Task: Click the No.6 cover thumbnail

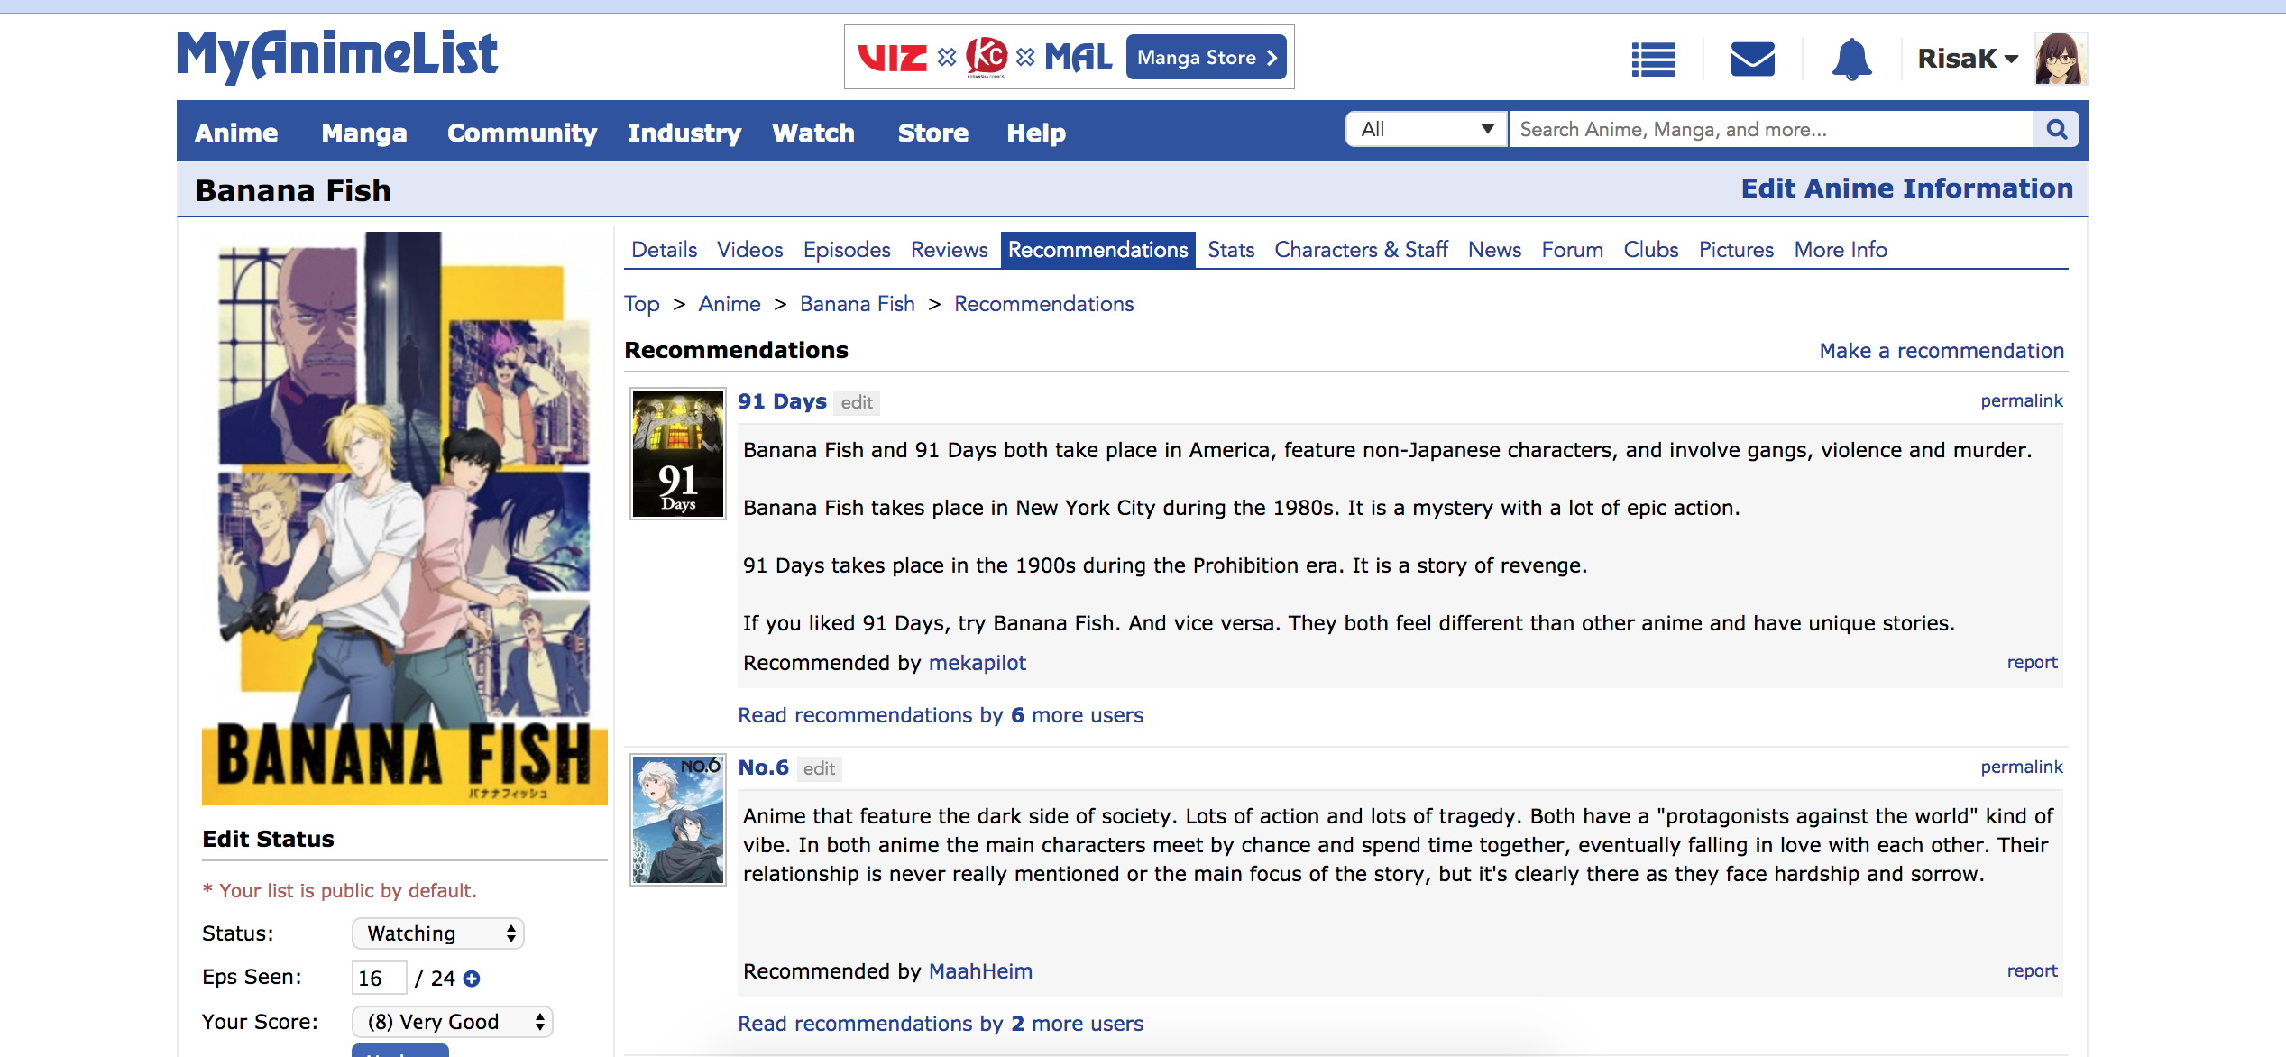Action: (678, 820)
